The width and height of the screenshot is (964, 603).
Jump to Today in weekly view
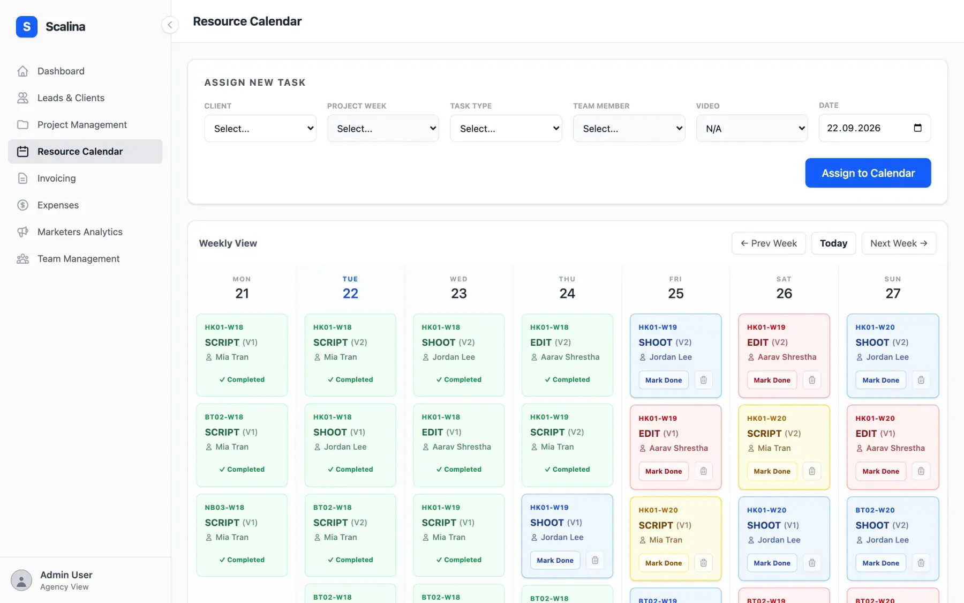click(x=833, y=243)
